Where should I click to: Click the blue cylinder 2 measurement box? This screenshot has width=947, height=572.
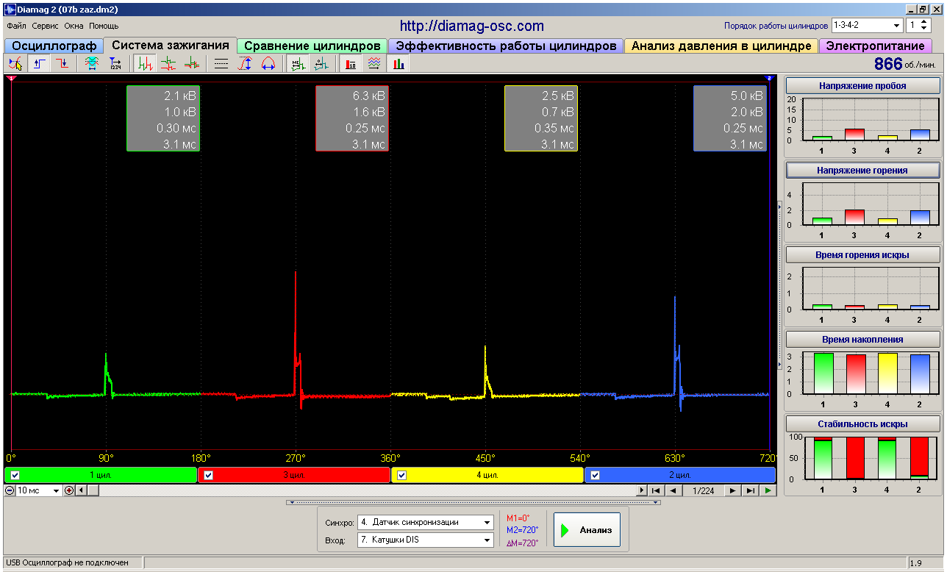coord(730,118)
